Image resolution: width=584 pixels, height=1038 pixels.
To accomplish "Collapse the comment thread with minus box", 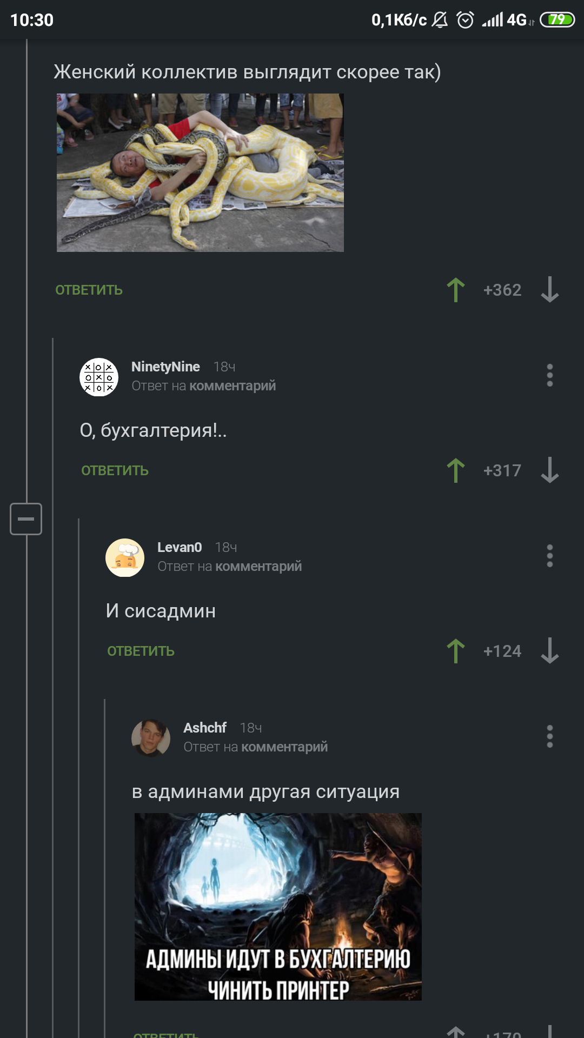I will (26, 519).
